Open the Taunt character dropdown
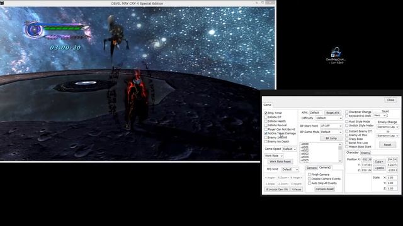403x226 pixels. tap(380, 116)
